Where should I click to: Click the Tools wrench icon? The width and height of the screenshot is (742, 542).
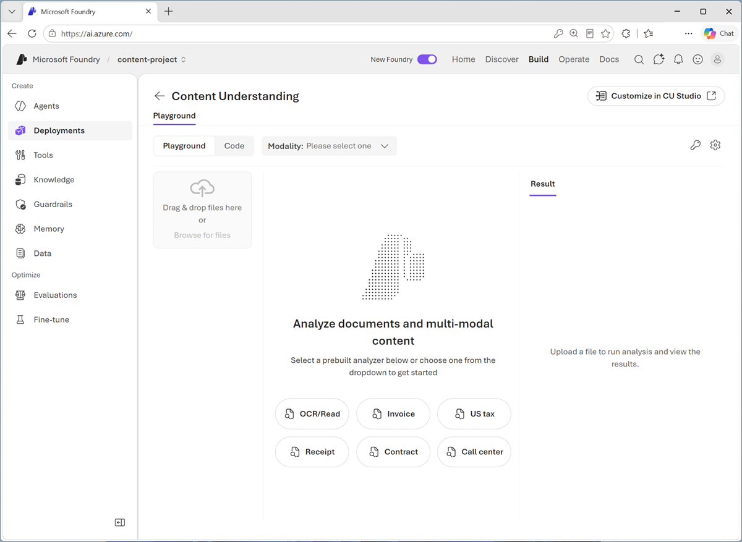coord(20,155)
